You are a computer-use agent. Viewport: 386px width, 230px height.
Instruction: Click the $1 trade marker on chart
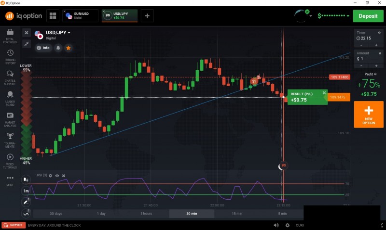pyautogui.click(x=254, y=81)
